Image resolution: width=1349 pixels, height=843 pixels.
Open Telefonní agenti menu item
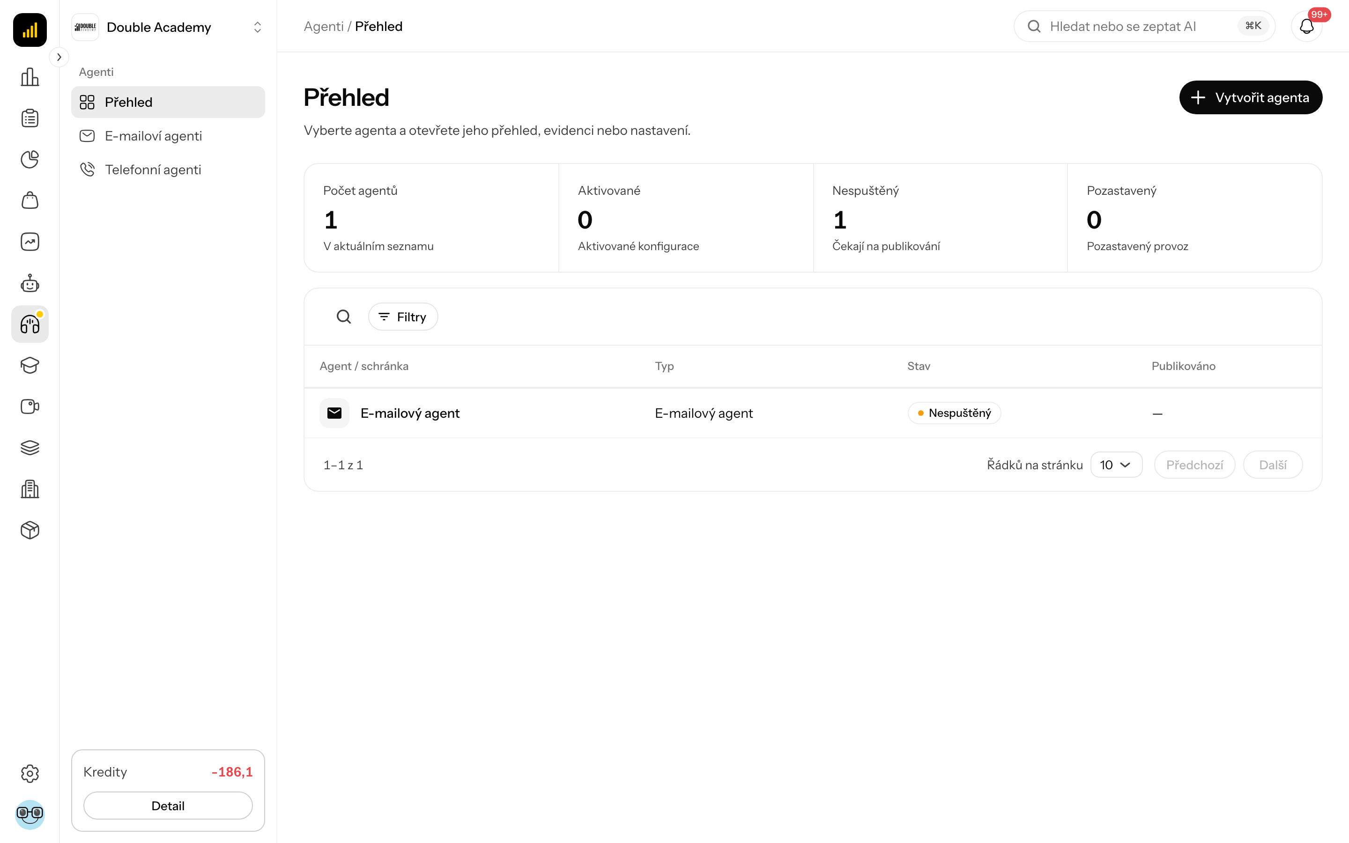tap(168, 170)
